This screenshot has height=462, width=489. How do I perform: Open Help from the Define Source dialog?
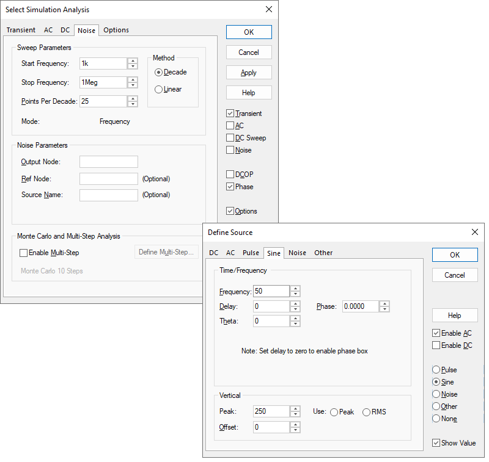click(x=455, y=315)
